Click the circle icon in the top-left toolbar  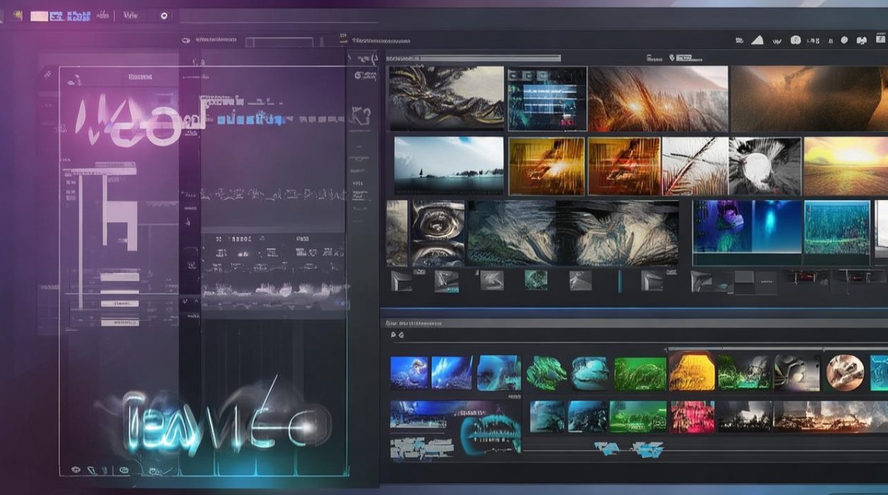tap(164, 16)
